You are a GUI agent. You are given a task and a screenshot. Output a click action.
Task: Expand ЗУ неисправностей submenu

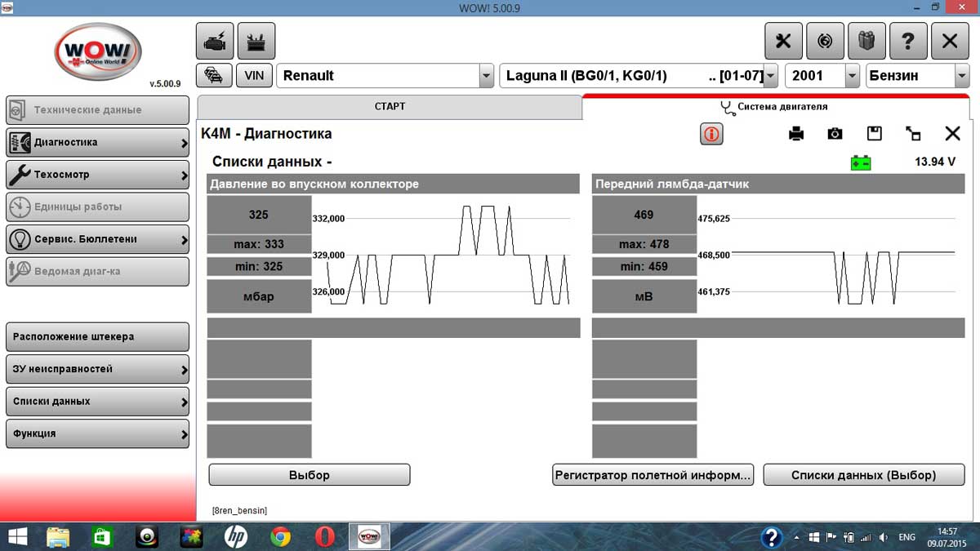tap(97, 369)
